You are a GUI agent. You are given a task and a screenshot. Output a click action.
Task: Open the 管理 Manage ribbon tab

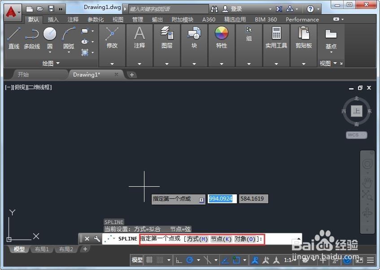point(138,20)
